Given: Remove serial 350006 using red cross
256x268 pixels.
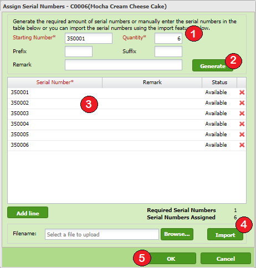Looking at the screenshot, I should click(x=242, y=145).
